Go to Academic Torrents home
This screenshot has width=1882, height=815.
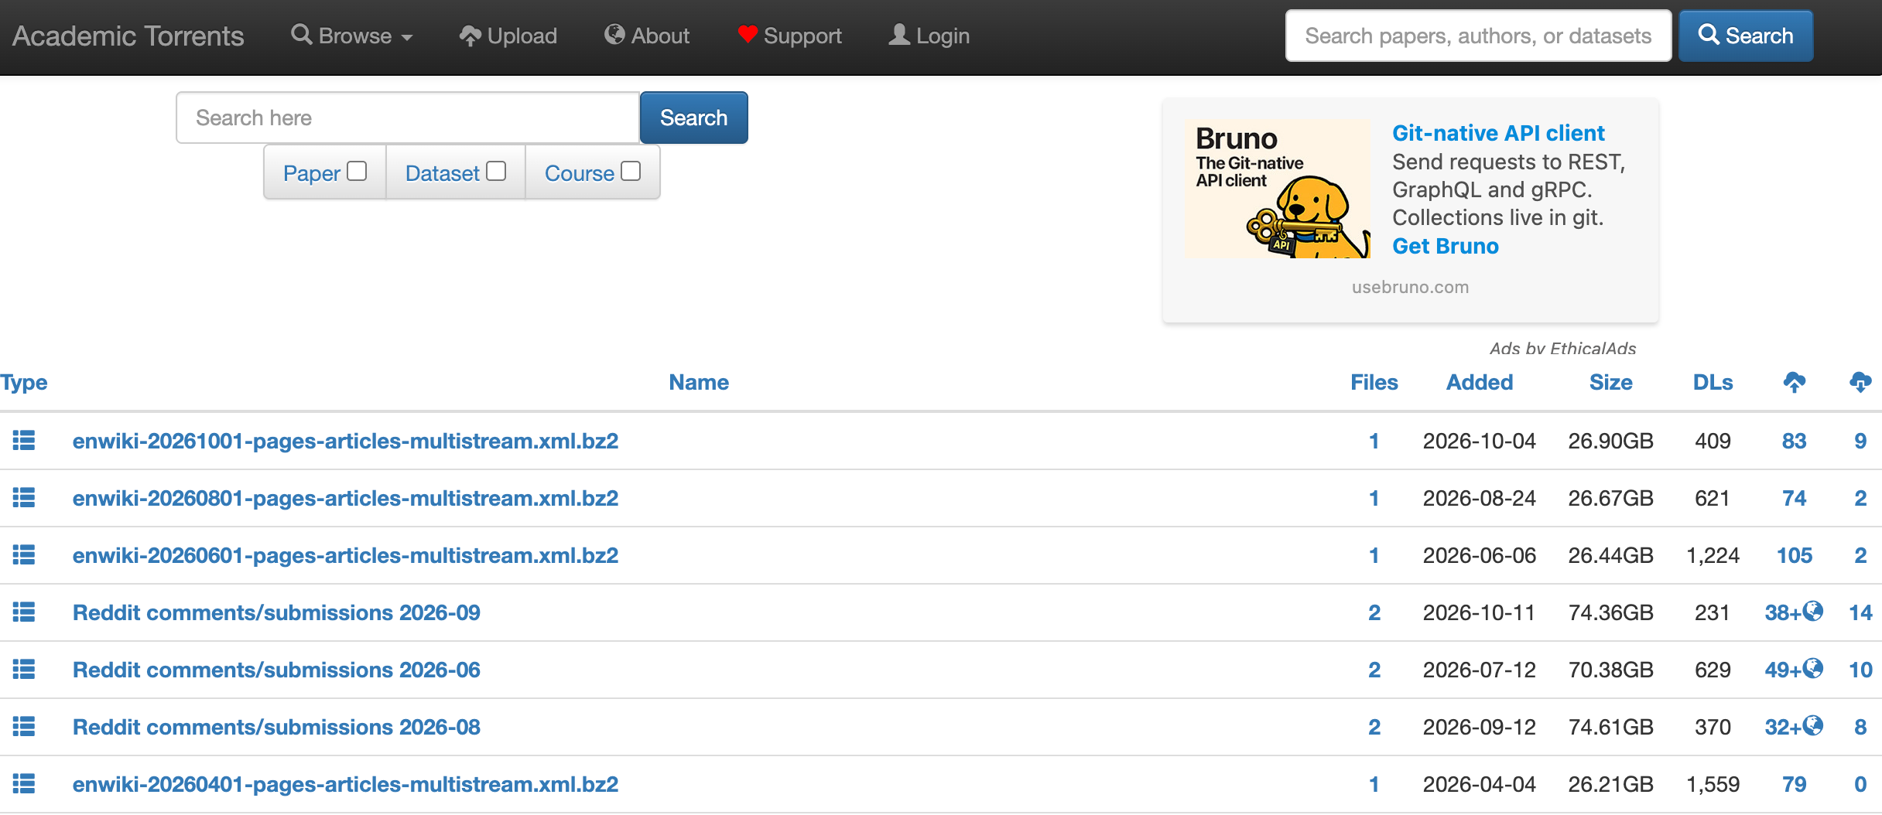(128, 36)
